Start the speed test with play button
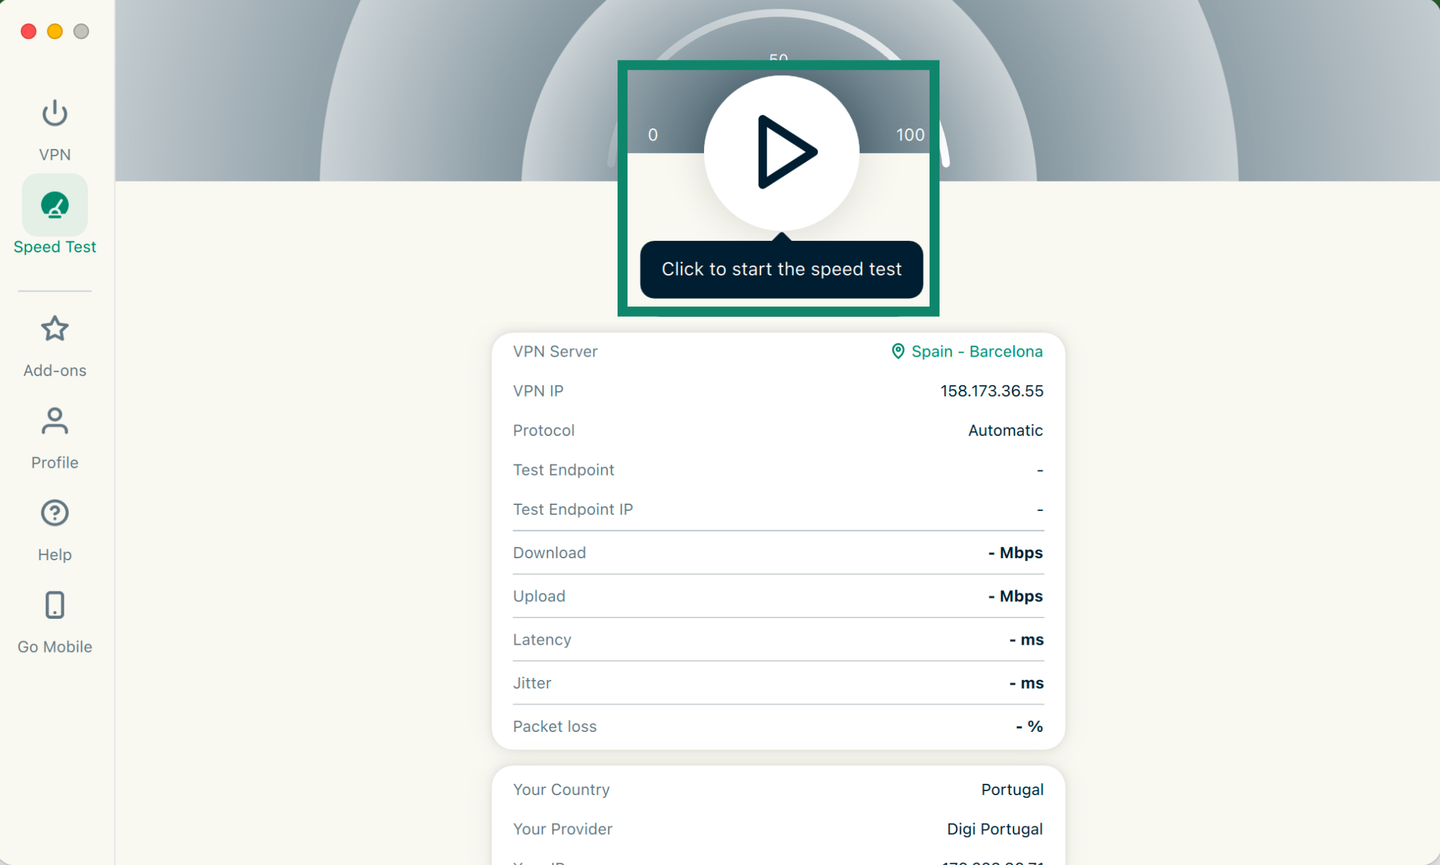 (782, 152)
